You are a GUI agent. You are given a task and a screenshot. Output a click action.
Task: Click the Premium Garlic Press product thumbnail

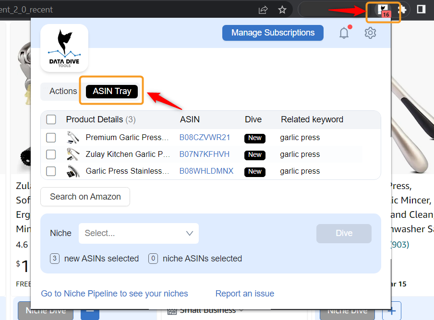coord(73,138)
